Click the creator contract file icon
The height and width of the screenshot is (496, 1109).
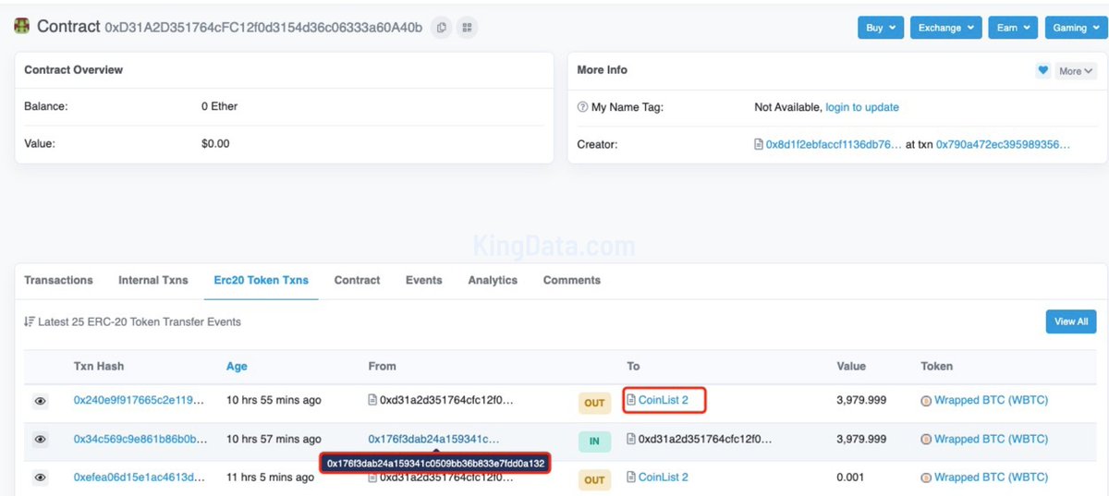pos(759,145)
